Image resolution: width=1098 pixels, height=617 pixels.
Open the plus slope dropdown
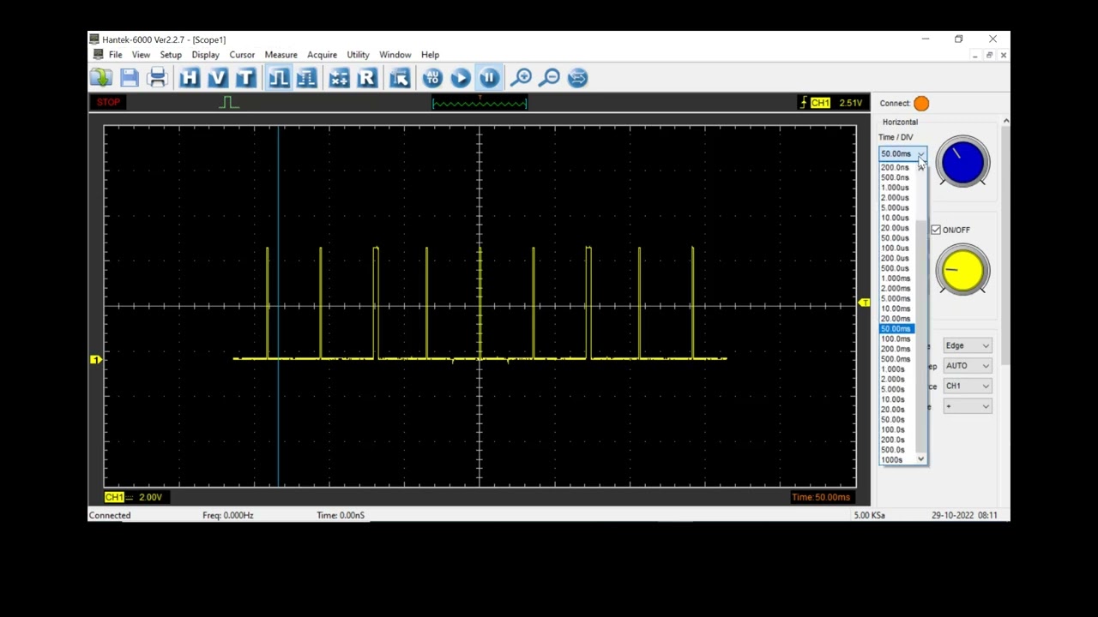tap(967, 406)
